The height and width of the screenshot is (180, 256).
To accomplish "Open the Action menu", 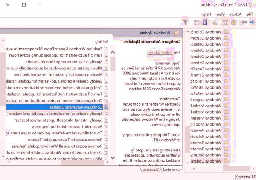I will point(235,14).
